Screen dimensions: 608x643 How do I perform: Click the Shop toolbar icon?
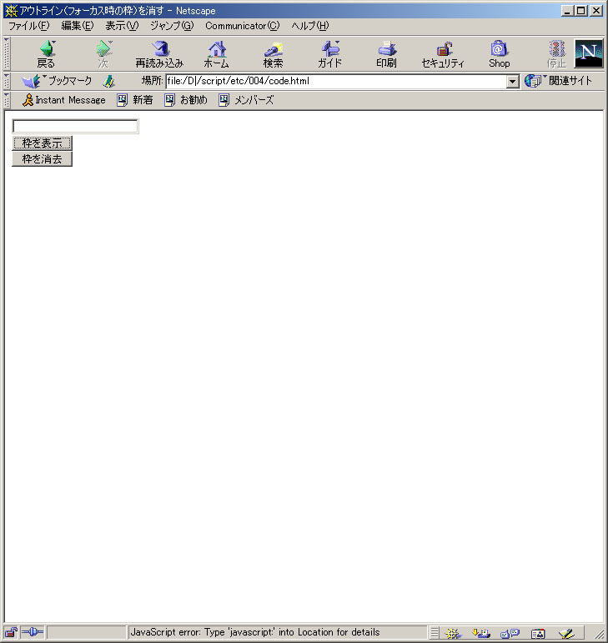[499, 53]
